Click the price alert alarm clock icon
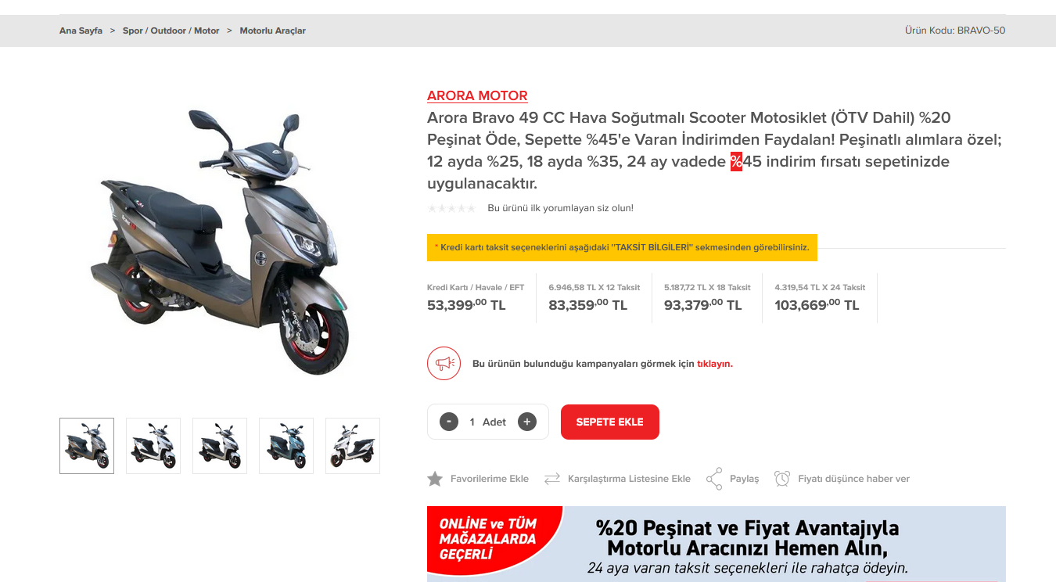 click(x=782, y=479)
